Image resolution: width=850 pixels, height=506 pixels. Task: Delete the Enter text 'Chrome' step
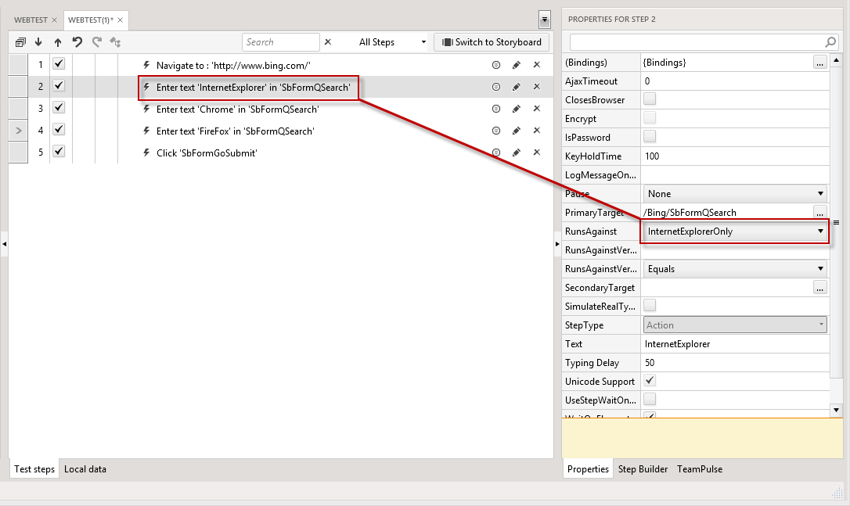coord(537,109)
